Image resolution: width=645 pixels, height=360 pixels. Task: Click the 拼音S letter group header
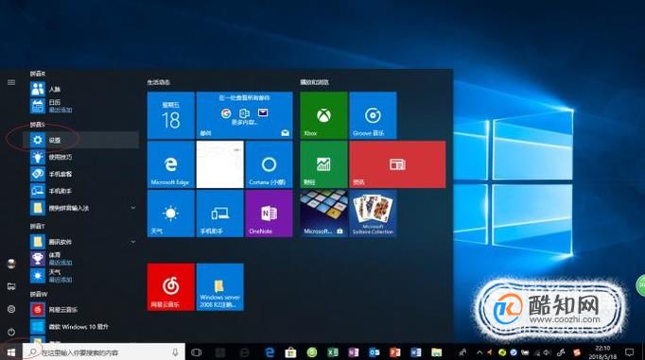click(38, 125)
